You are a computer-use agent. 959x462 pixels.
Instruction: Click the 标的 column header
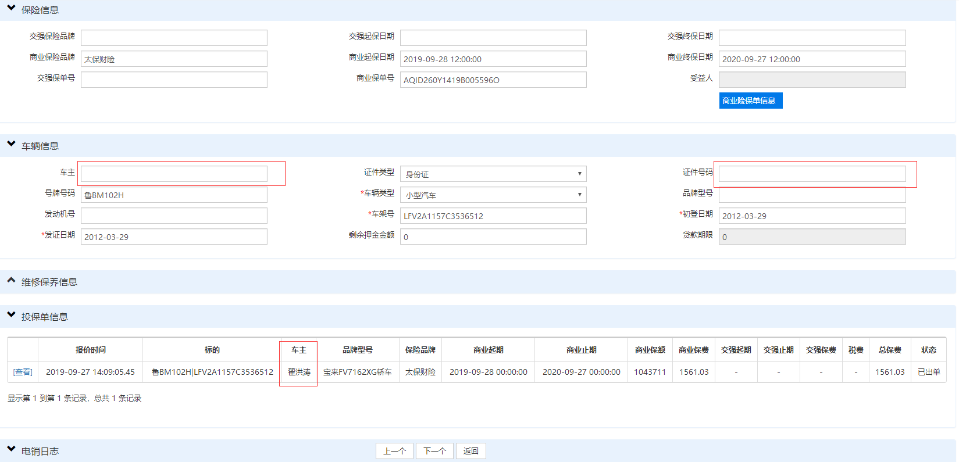(x=212, y=350)
